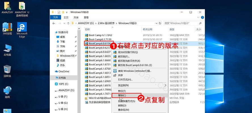Switch to the 查看 ribbon tab
This screenshot has width=252, height=113.
tap(86, 18)
